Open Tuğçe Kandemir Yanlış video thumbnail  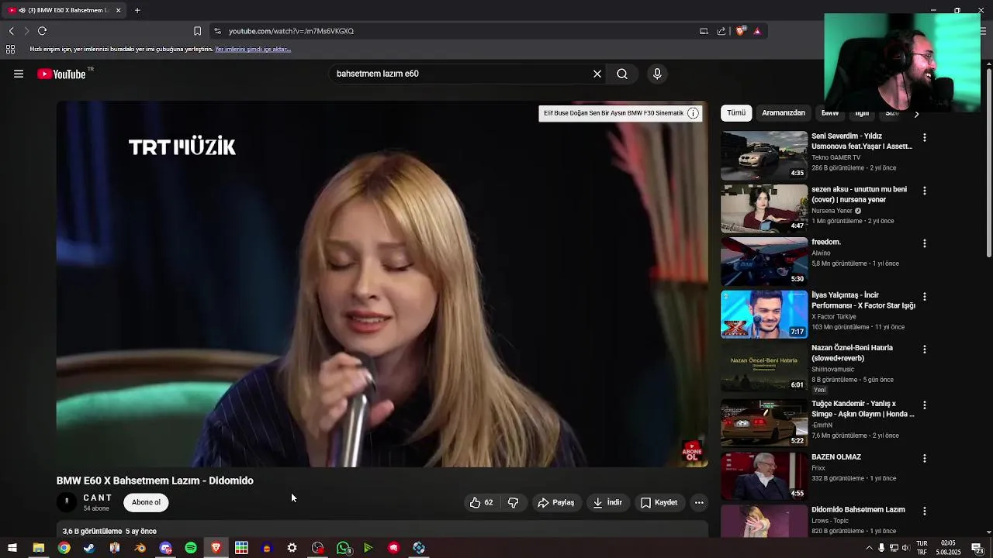(764, 423)
